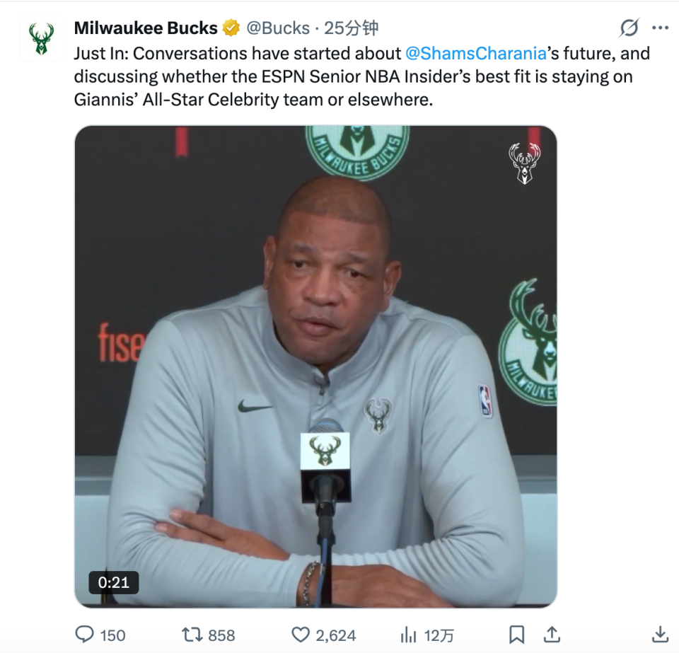Click the Milwaukee Bucks profile avatar
Viewport: 679px width, 653px height.
(42, 40)
